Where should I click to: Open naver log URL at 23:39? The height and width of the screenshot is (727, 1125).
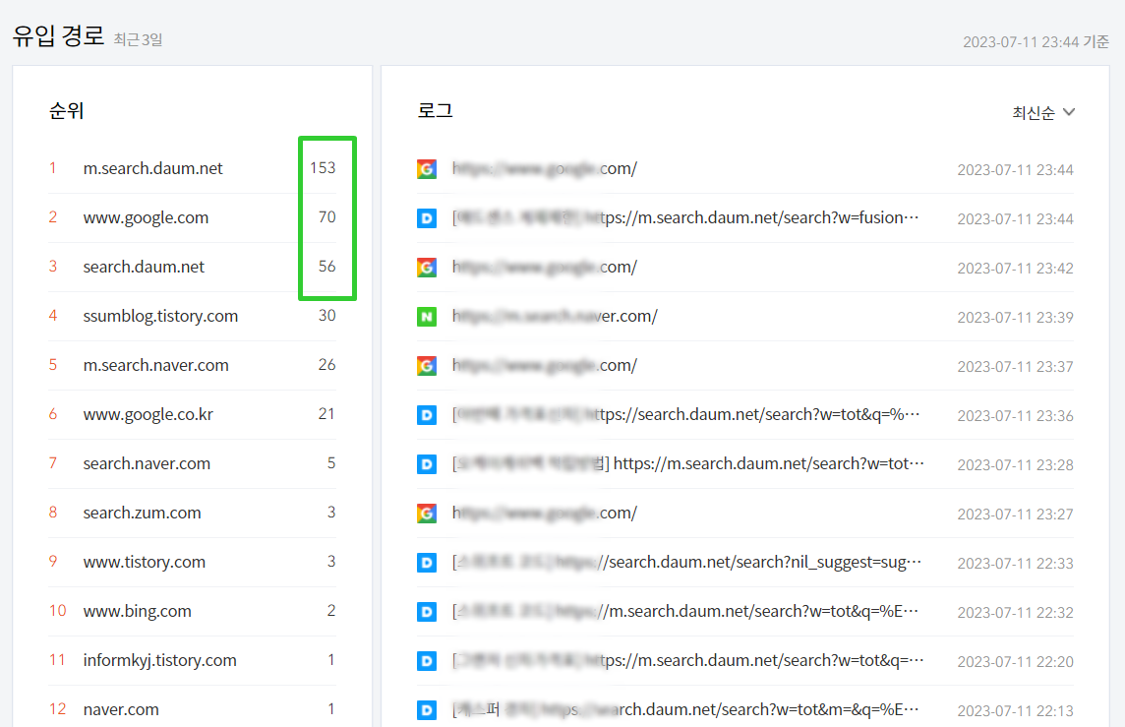(x=555, y=316)
